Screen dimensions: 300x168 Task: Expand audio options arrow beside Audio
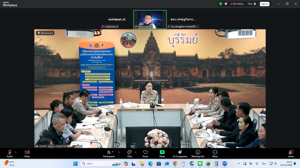point(16,152)
